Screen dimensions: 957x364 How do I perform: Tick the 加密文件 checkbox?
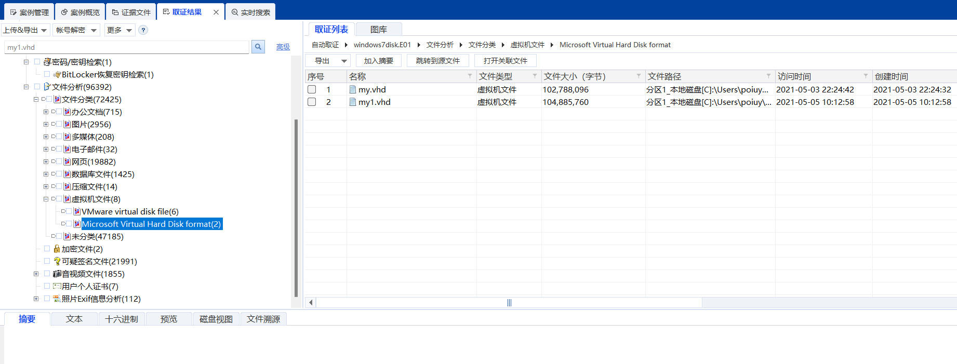point(47,248)
